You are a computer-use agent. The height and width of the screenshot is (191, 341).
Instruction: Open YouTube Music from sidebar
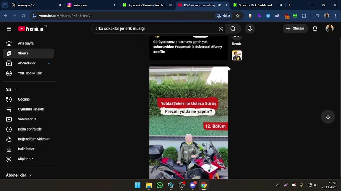[x=28, y=73]
